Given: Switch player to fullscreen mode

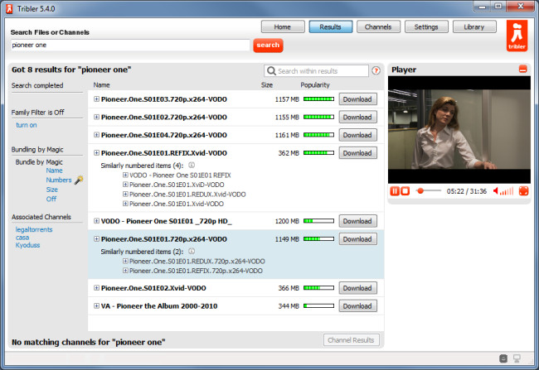Looking at the screenshot, I should tap(523, 191).
